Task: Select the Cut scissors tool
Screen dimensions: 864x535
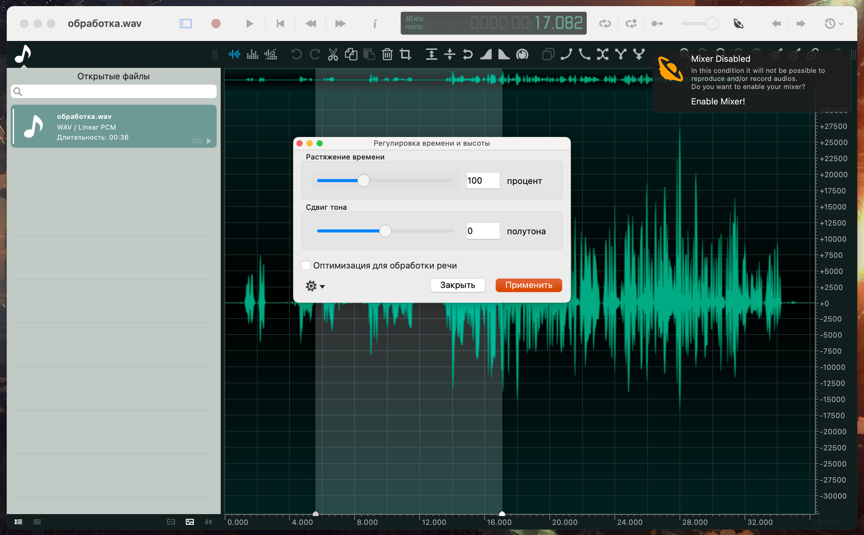Action: coord(333,54)
